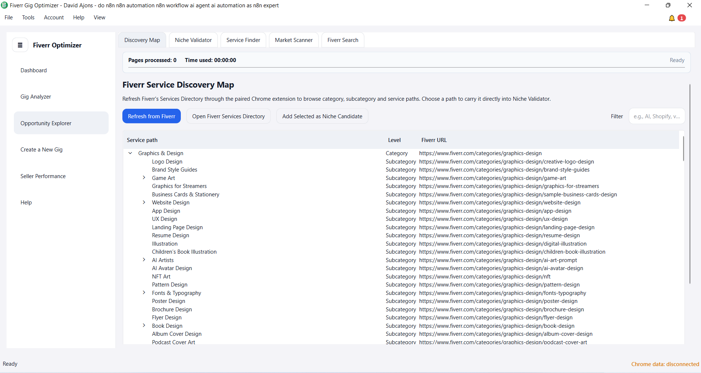Click the service tree vertical scrollbar
The image size is (701, 373).
pyautogui.click(x=683, y=149)
